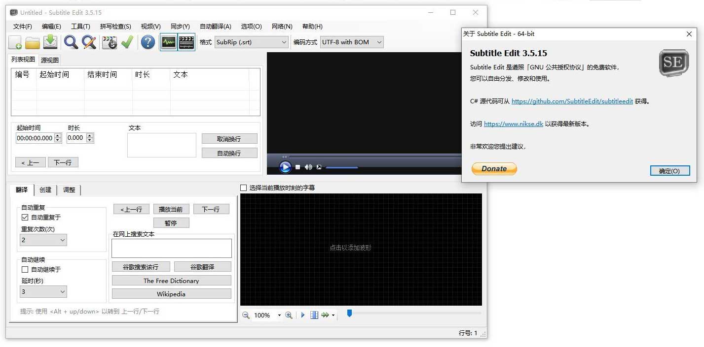This screenshot has width=704, height=347.
Task: Toggle the 自动重复于 checkbox
Action: click(25, 217)
